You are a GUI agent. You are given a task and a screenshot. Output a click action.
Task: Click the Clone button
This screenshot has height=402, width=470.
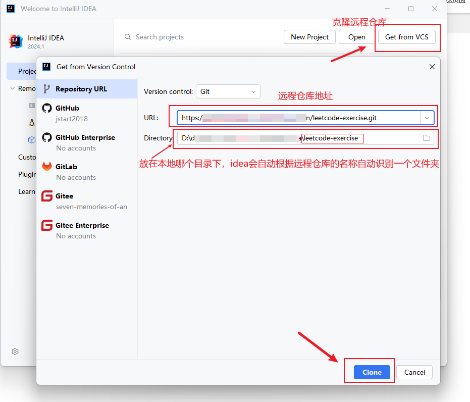(x=372, y=372)
